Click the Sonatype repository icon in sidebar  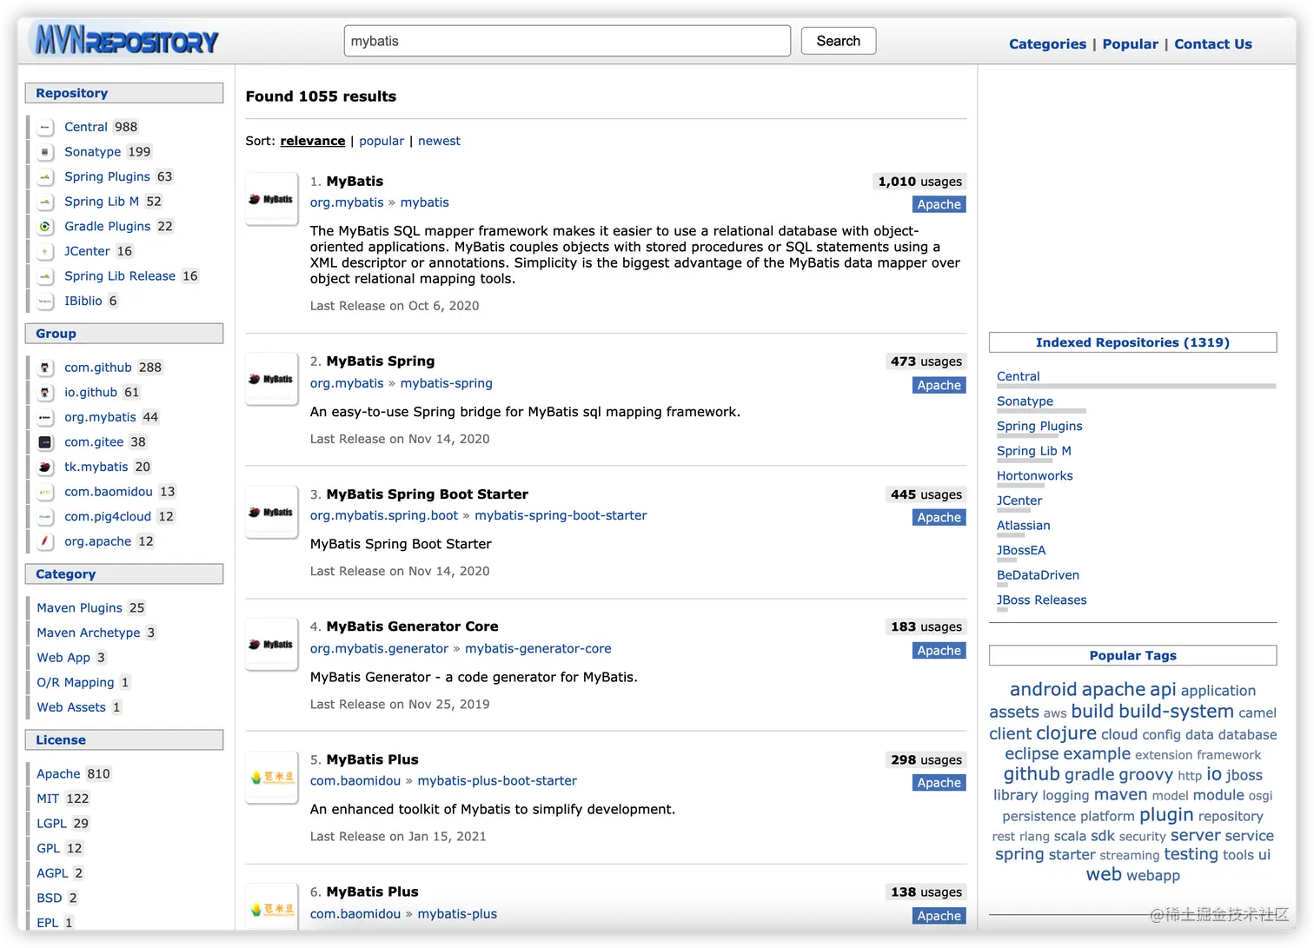tap(45, 152)
